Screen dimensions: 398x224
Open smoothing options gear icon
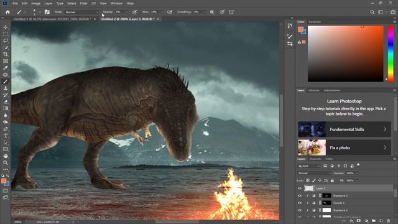coord(212,12)
